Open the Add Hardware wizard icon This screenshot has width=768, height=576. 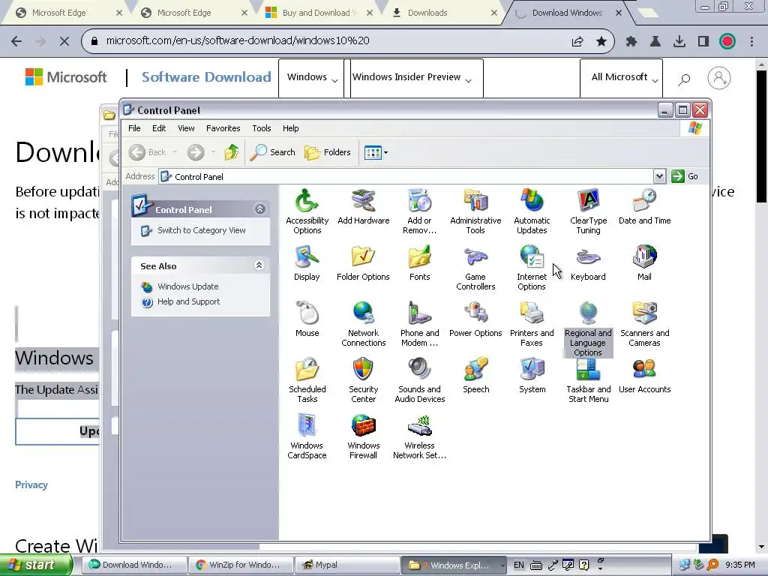click(364, 207)
